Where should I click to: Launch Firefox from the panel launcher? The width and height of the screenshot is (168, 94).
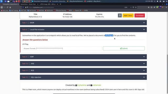point(16,1)
